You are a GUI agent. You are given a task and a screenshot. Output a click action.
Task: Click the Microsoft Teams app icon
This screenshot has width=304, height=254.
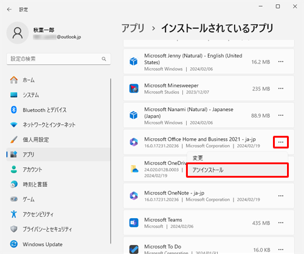coord(134,222)
